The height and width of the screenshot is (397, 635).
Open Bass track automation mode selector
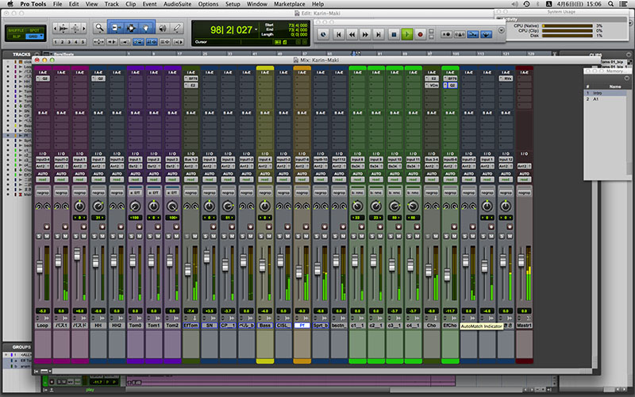(265, 179)
